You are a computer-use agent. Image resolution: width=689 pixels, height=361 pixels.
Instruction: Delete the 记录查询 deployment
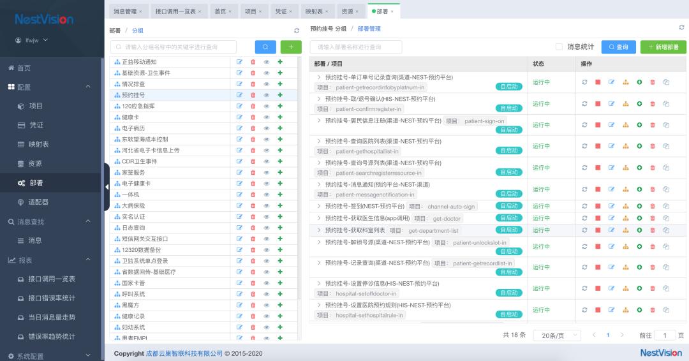653,267
